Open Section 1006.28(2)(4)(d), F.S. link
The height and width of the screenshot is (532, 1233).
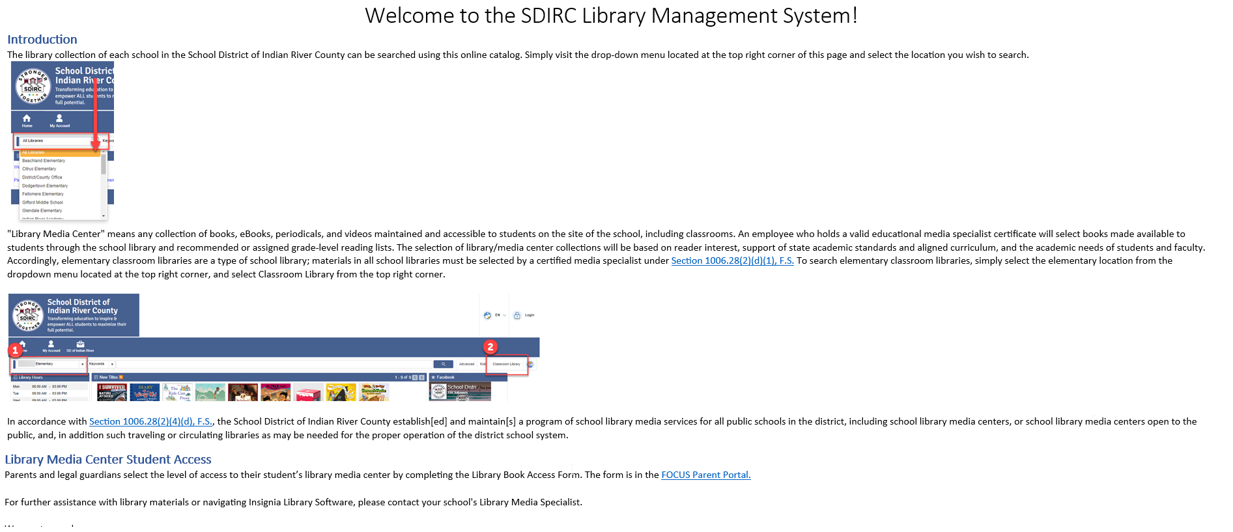click(x=151, y=421)
